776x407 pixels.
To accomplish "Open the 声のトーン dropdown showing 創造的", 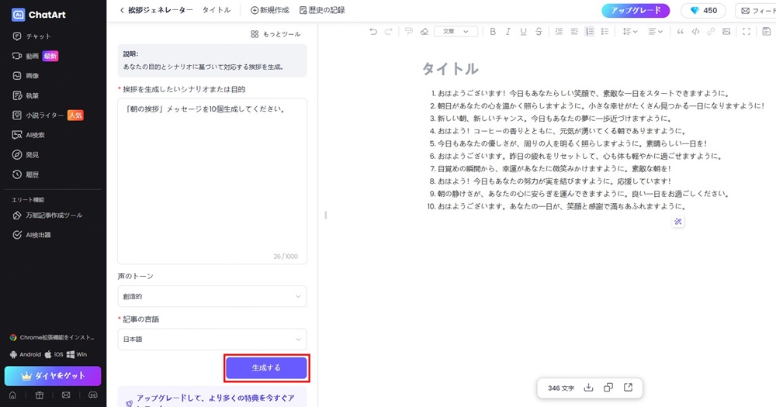I will [x=212, y=296].
